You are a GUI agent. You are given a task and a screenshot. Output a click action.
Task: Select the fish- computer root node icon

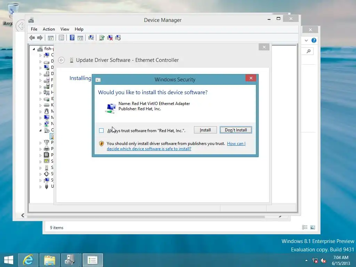tap(40, 49)
